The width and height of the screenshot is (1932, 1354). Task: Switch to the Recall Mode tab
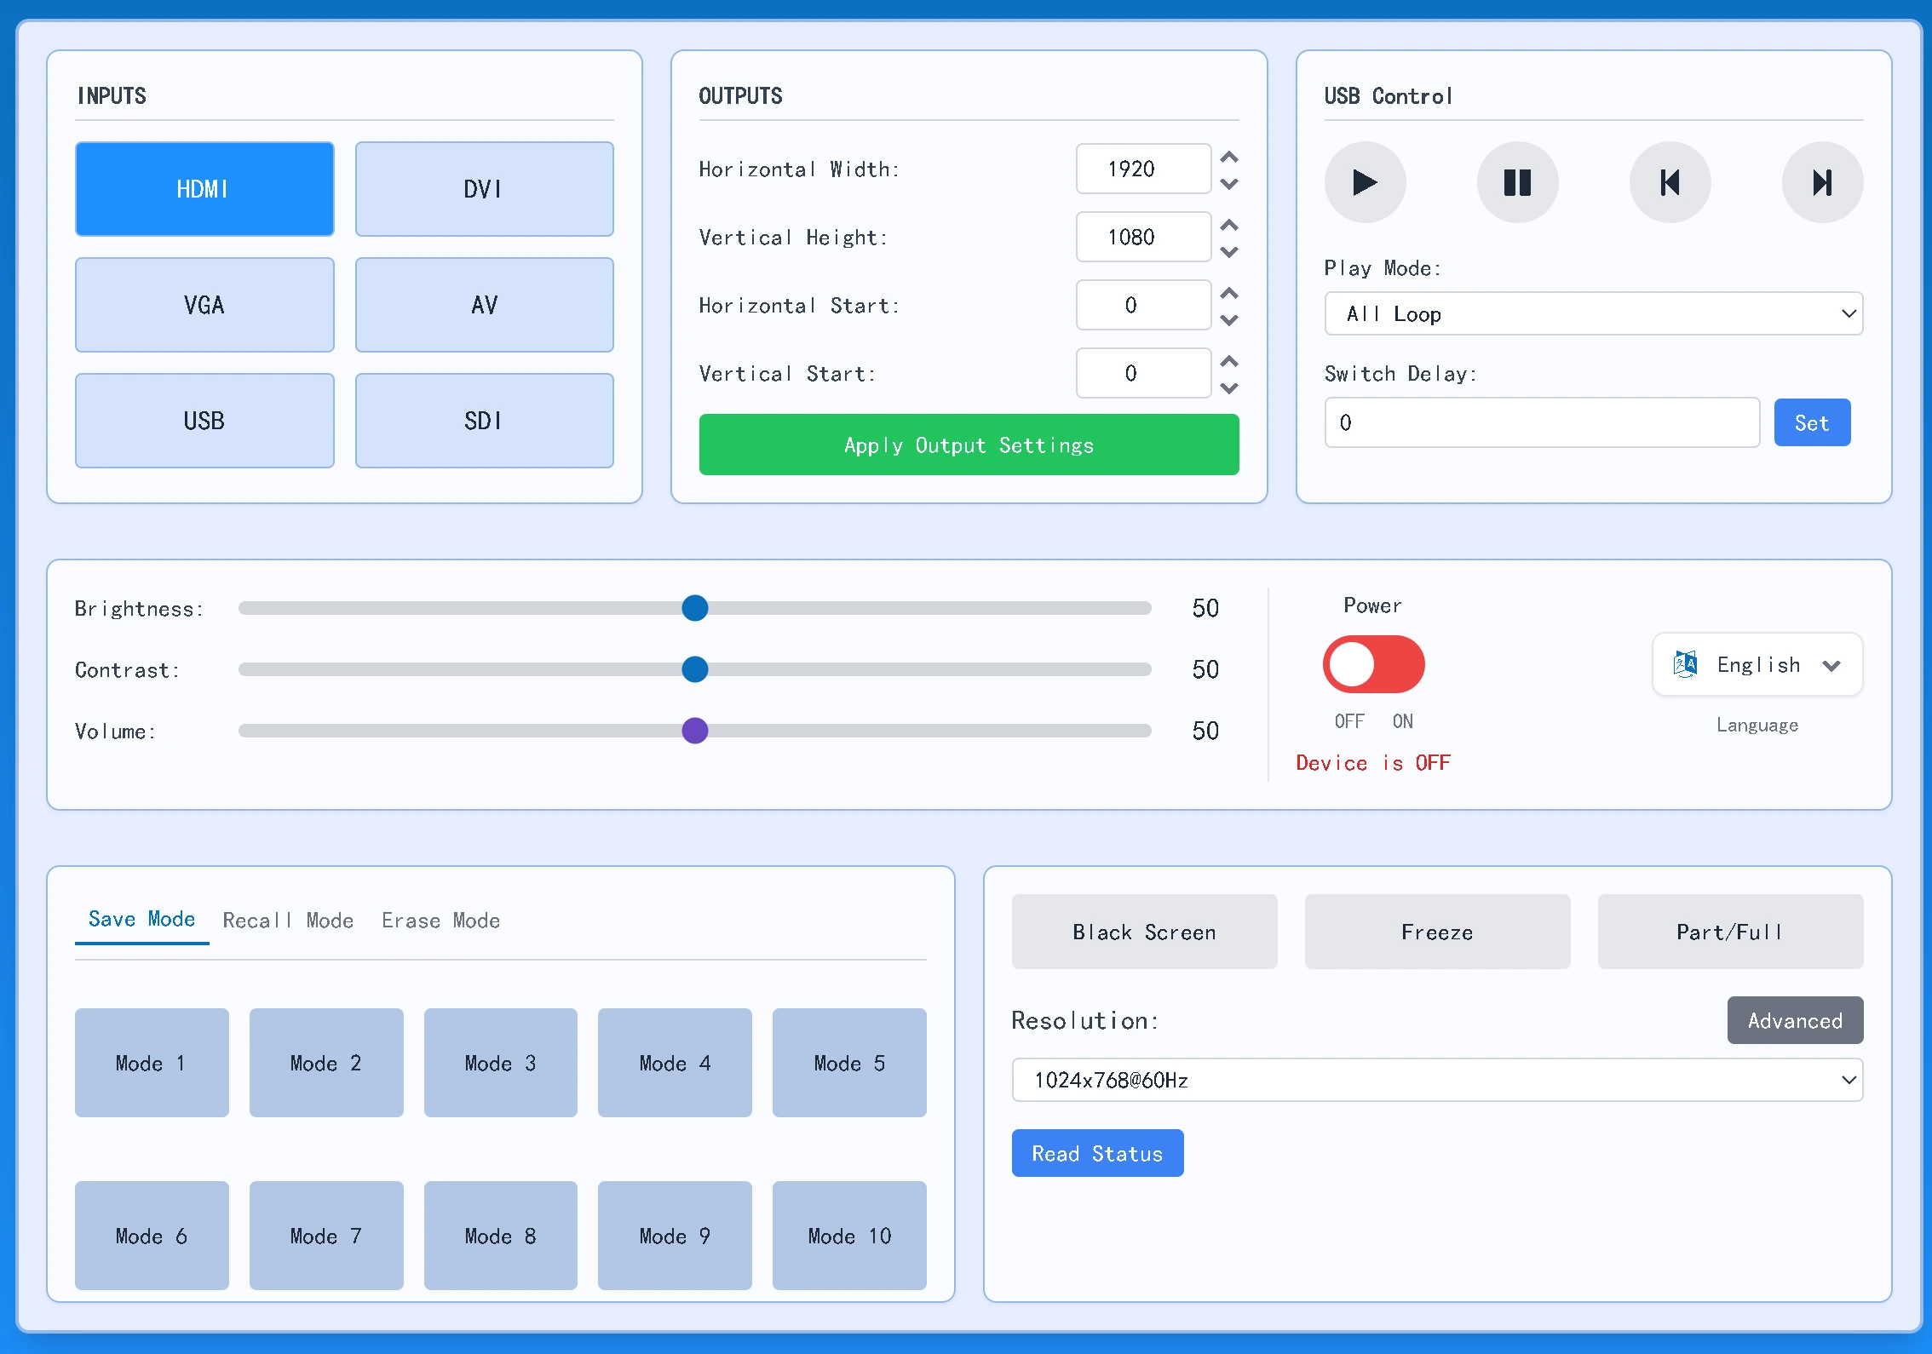pos(288,921)
